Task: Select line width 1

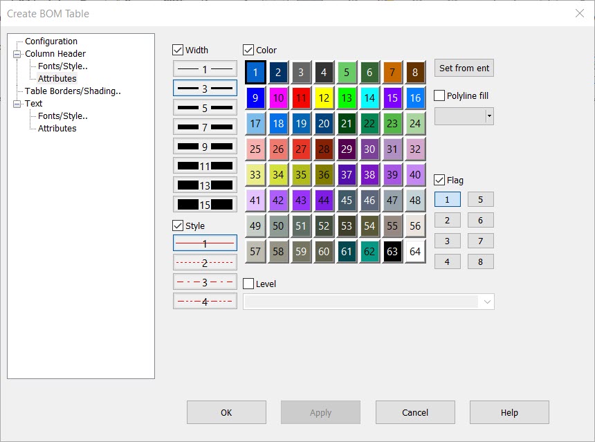Action: click(205, 68)
